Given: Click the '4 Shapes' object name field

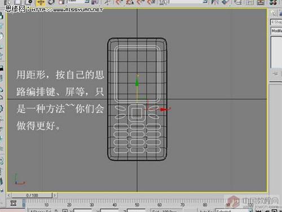Looking at the screenshot, I should click(x=276, y=22).
